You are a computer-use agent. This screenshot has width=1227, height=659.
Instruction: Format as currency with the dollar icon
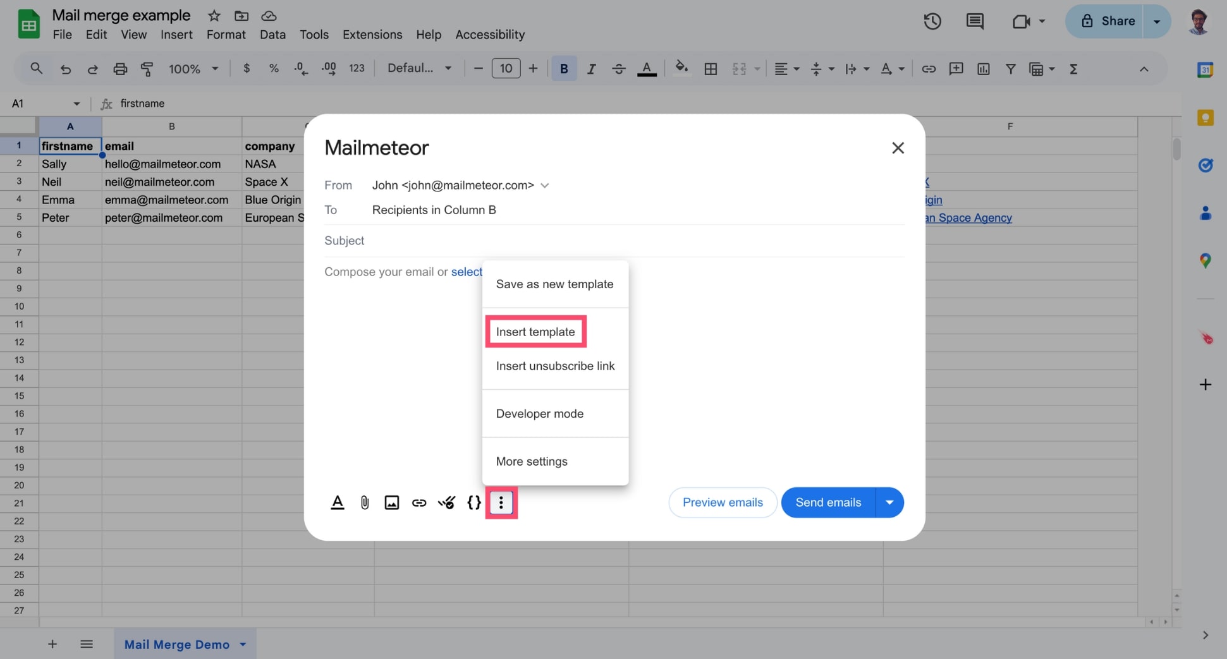click(247, 68)
